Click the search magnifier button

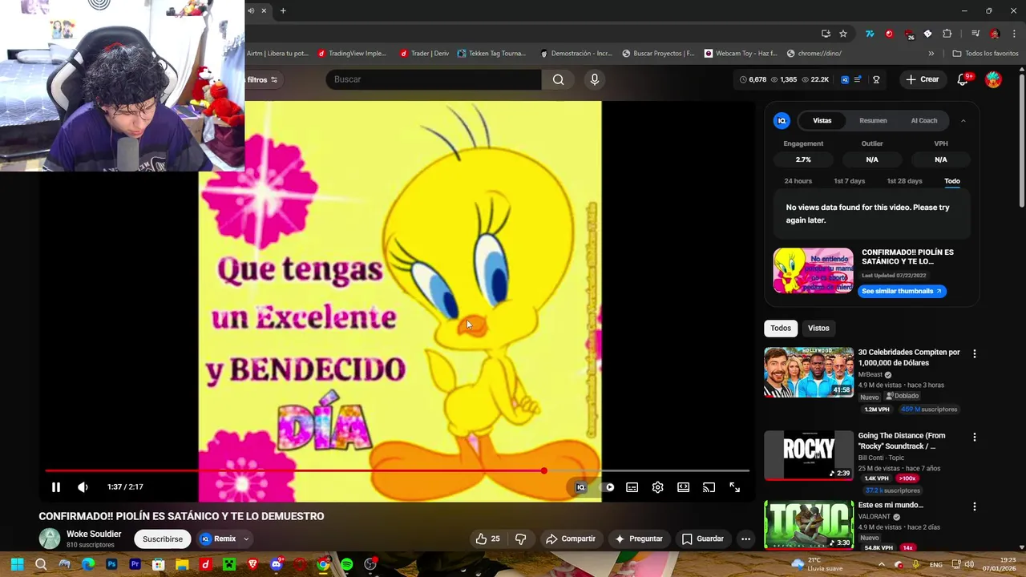tap(558, 79)
